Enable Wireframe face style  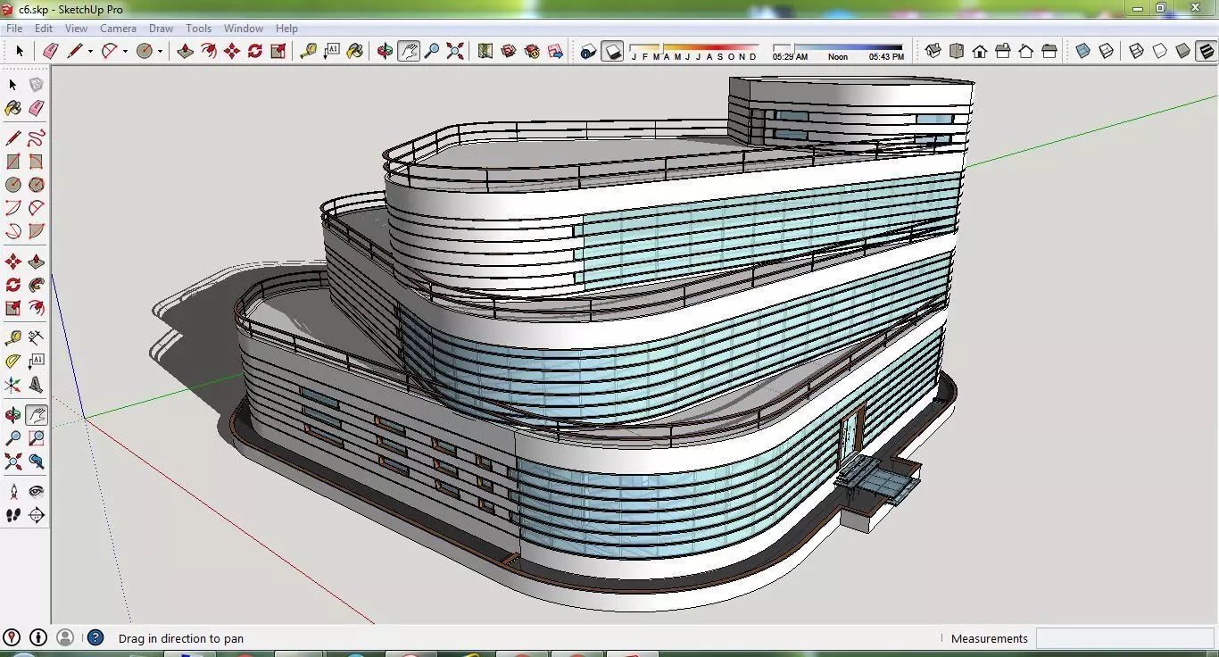tap(1136, 51)
